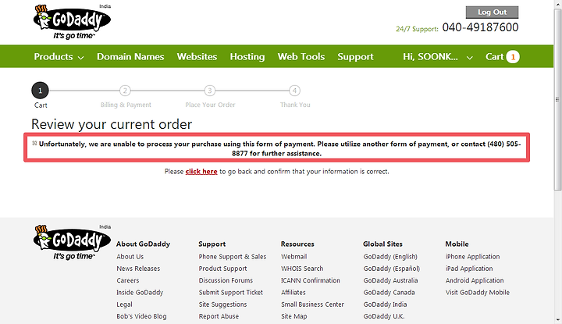Viewport: 562px width, 324px height.
Task: Open Legal footer link
Action: (x=124, y=304)
